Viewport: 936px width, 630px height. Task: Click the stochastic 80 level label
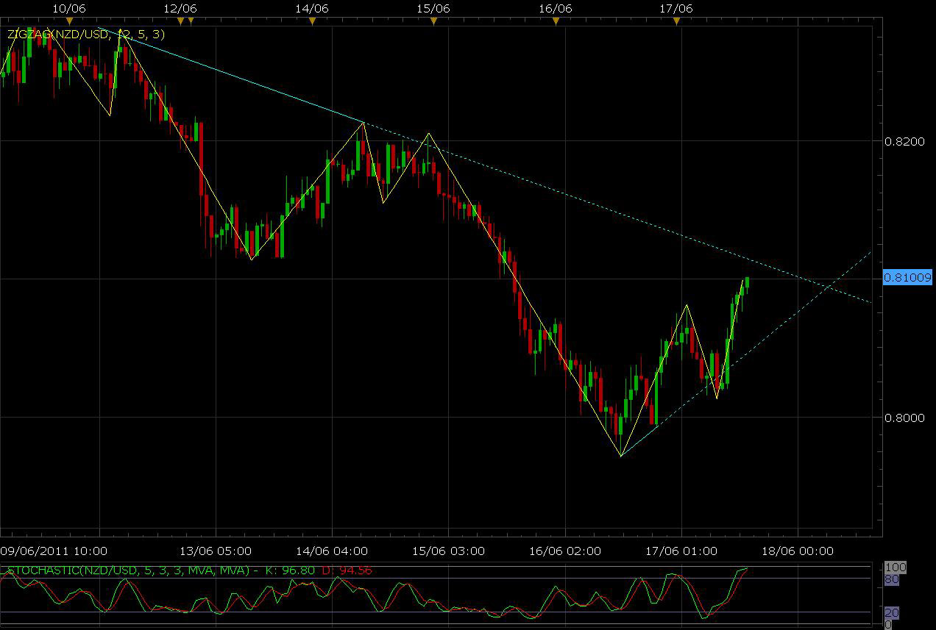click(891, 579)
